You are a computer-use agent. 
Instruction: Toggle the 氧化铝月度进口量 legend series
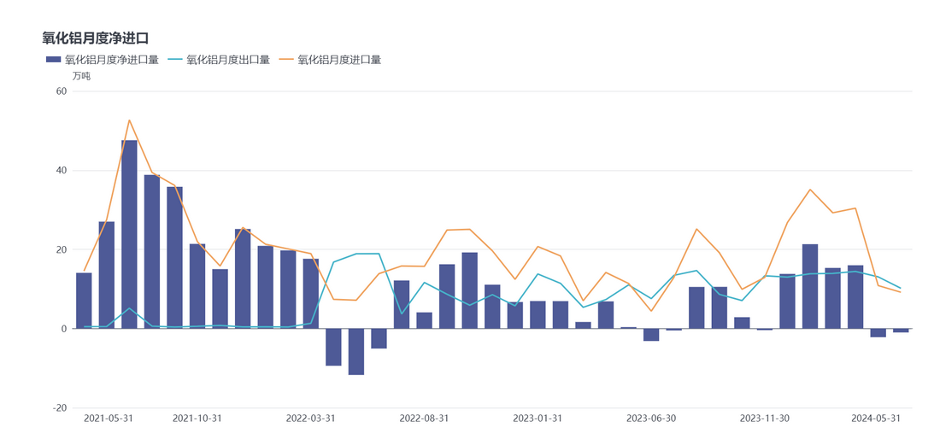point(331,59)
